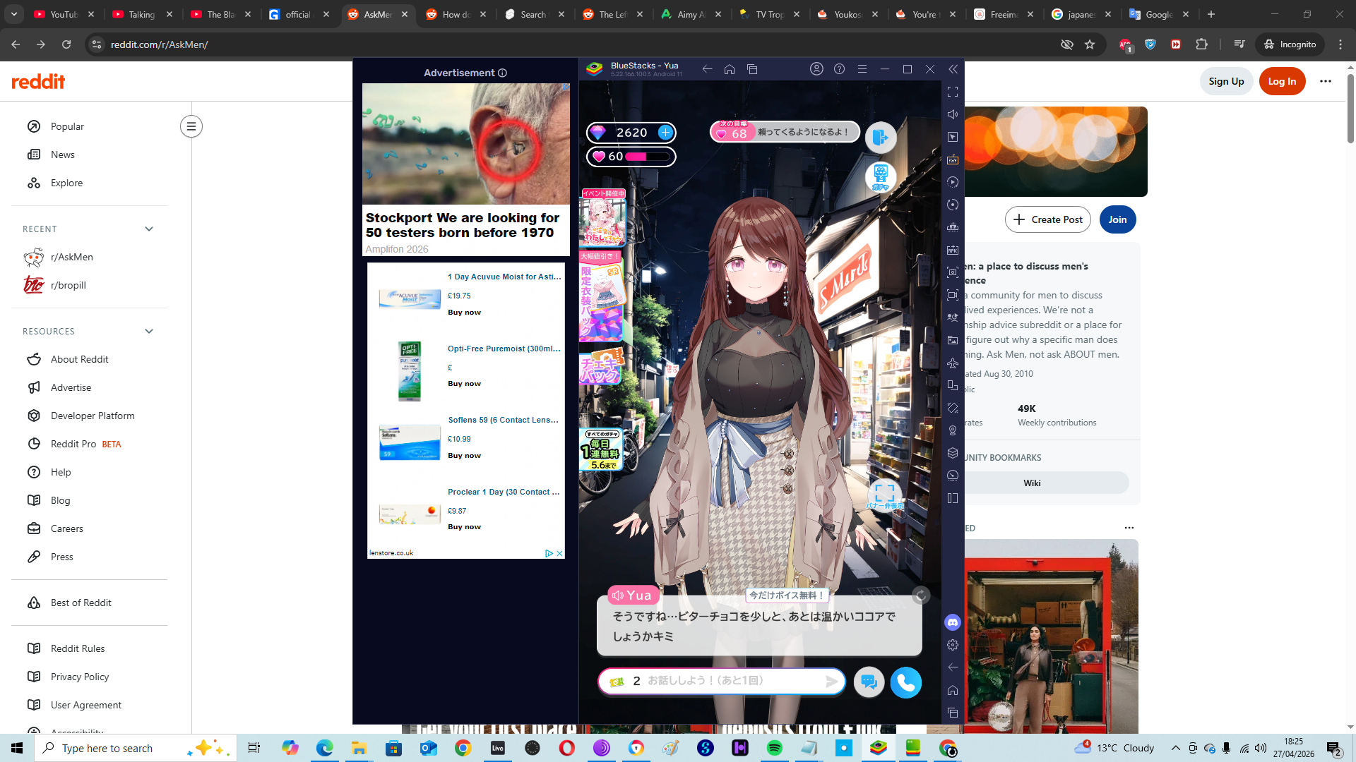The image size is (1356, 762).
Task: Click refresh icon above Yua dialogue
Action: 920,596
